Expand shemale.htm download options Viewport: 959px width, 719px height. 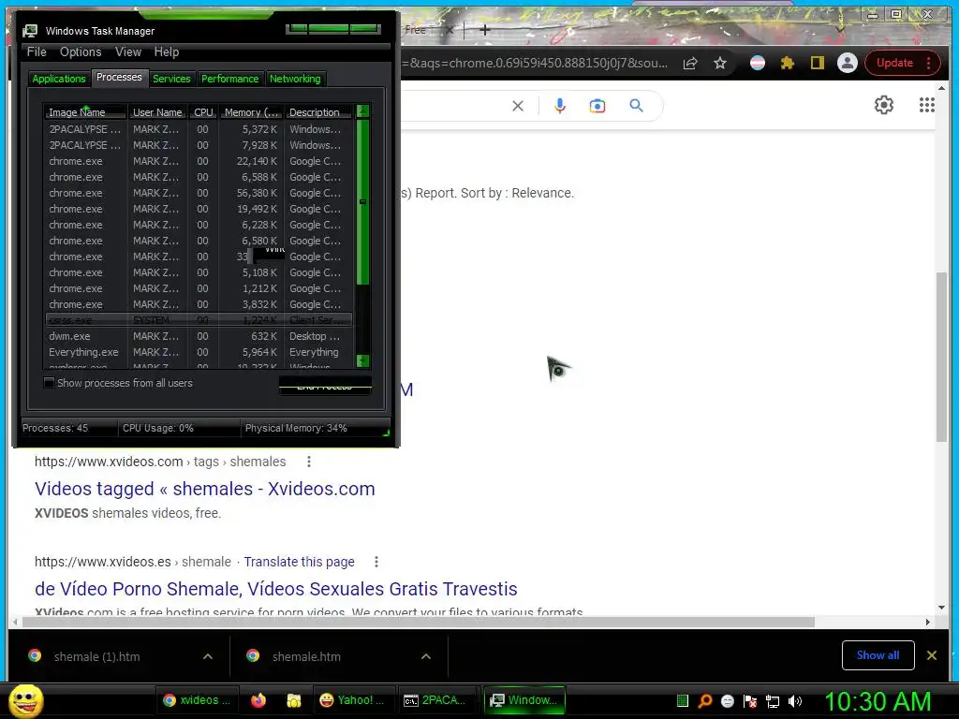426,656
